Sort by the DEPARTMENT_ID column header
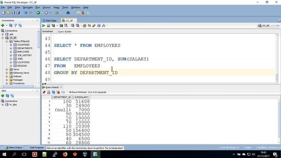This screenshot has width=281, height=158. coord(62,97)
